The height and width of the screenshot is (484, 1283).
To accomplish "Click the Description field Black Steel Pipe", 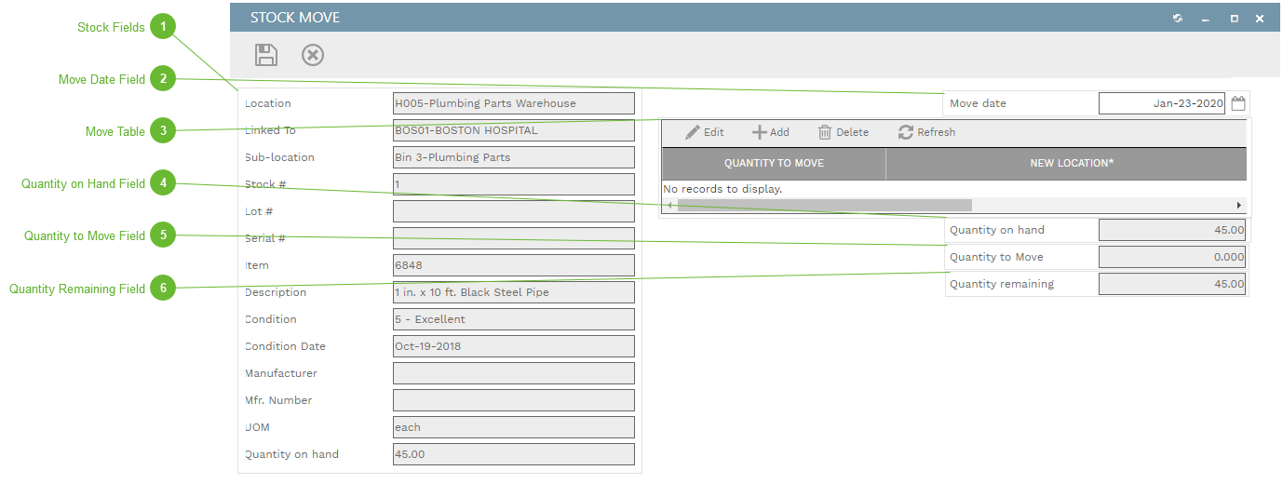I will [514, 292].
